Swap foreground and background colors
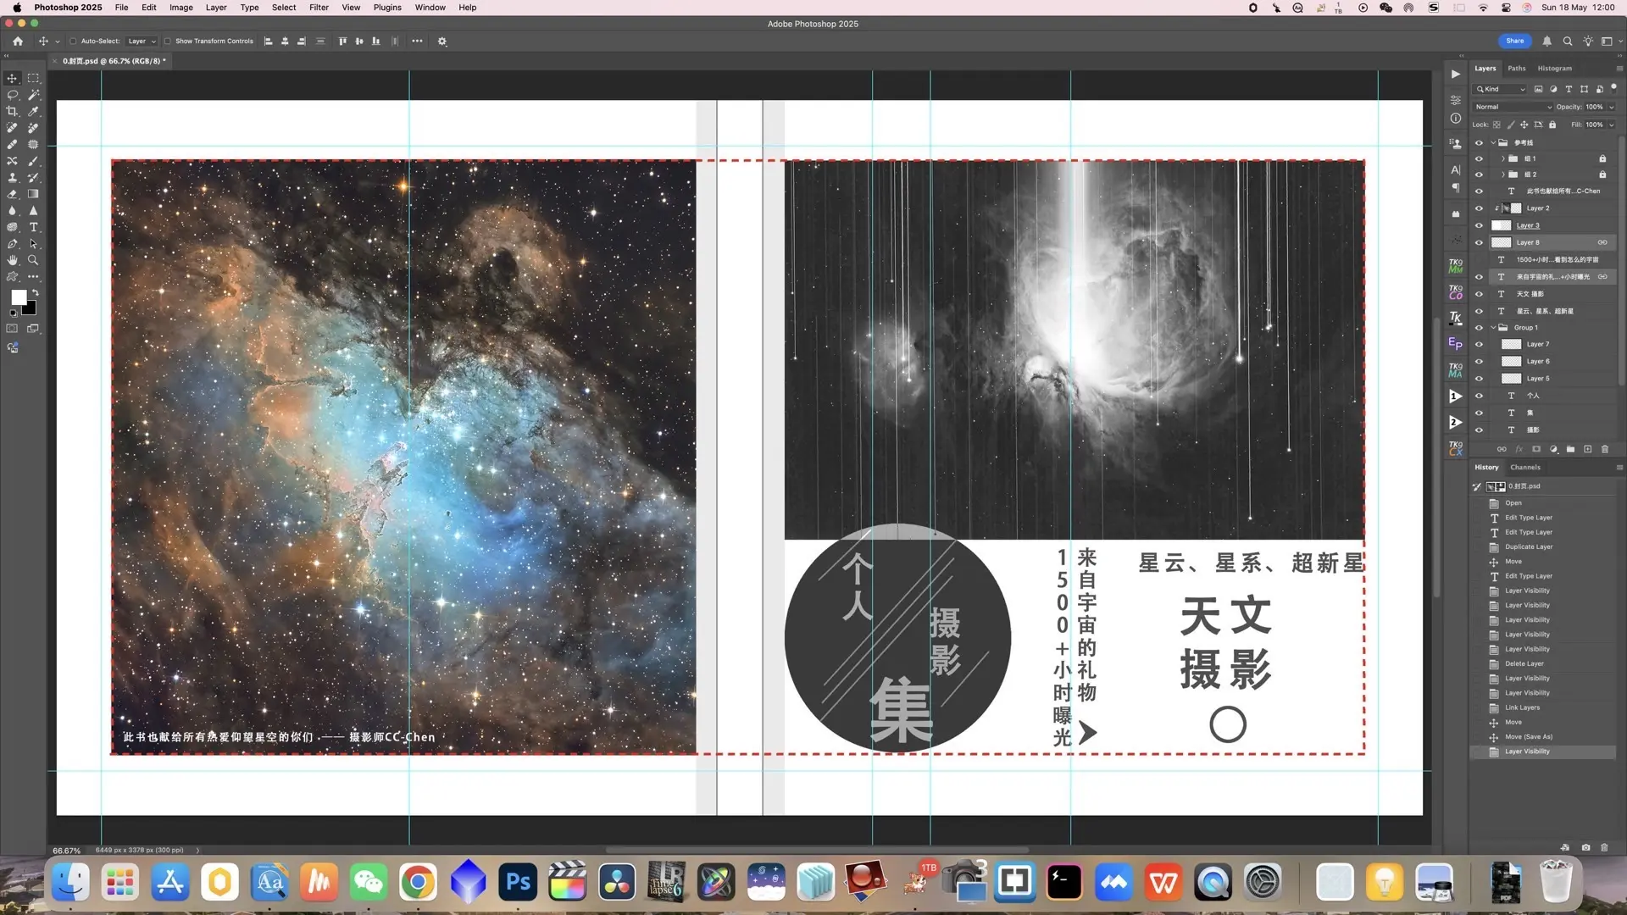Viewport: 1627px width, 915px height. pos(35,292)
